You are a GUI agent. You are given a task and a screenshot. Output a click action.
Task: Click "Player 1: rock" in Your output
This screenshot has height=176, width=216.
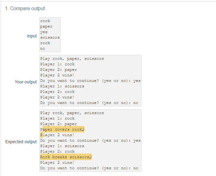click(x=57, y=64)
